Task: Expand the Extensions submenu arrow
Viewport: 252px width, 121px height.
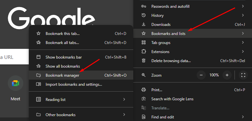Action: click(x=243, y=51)
